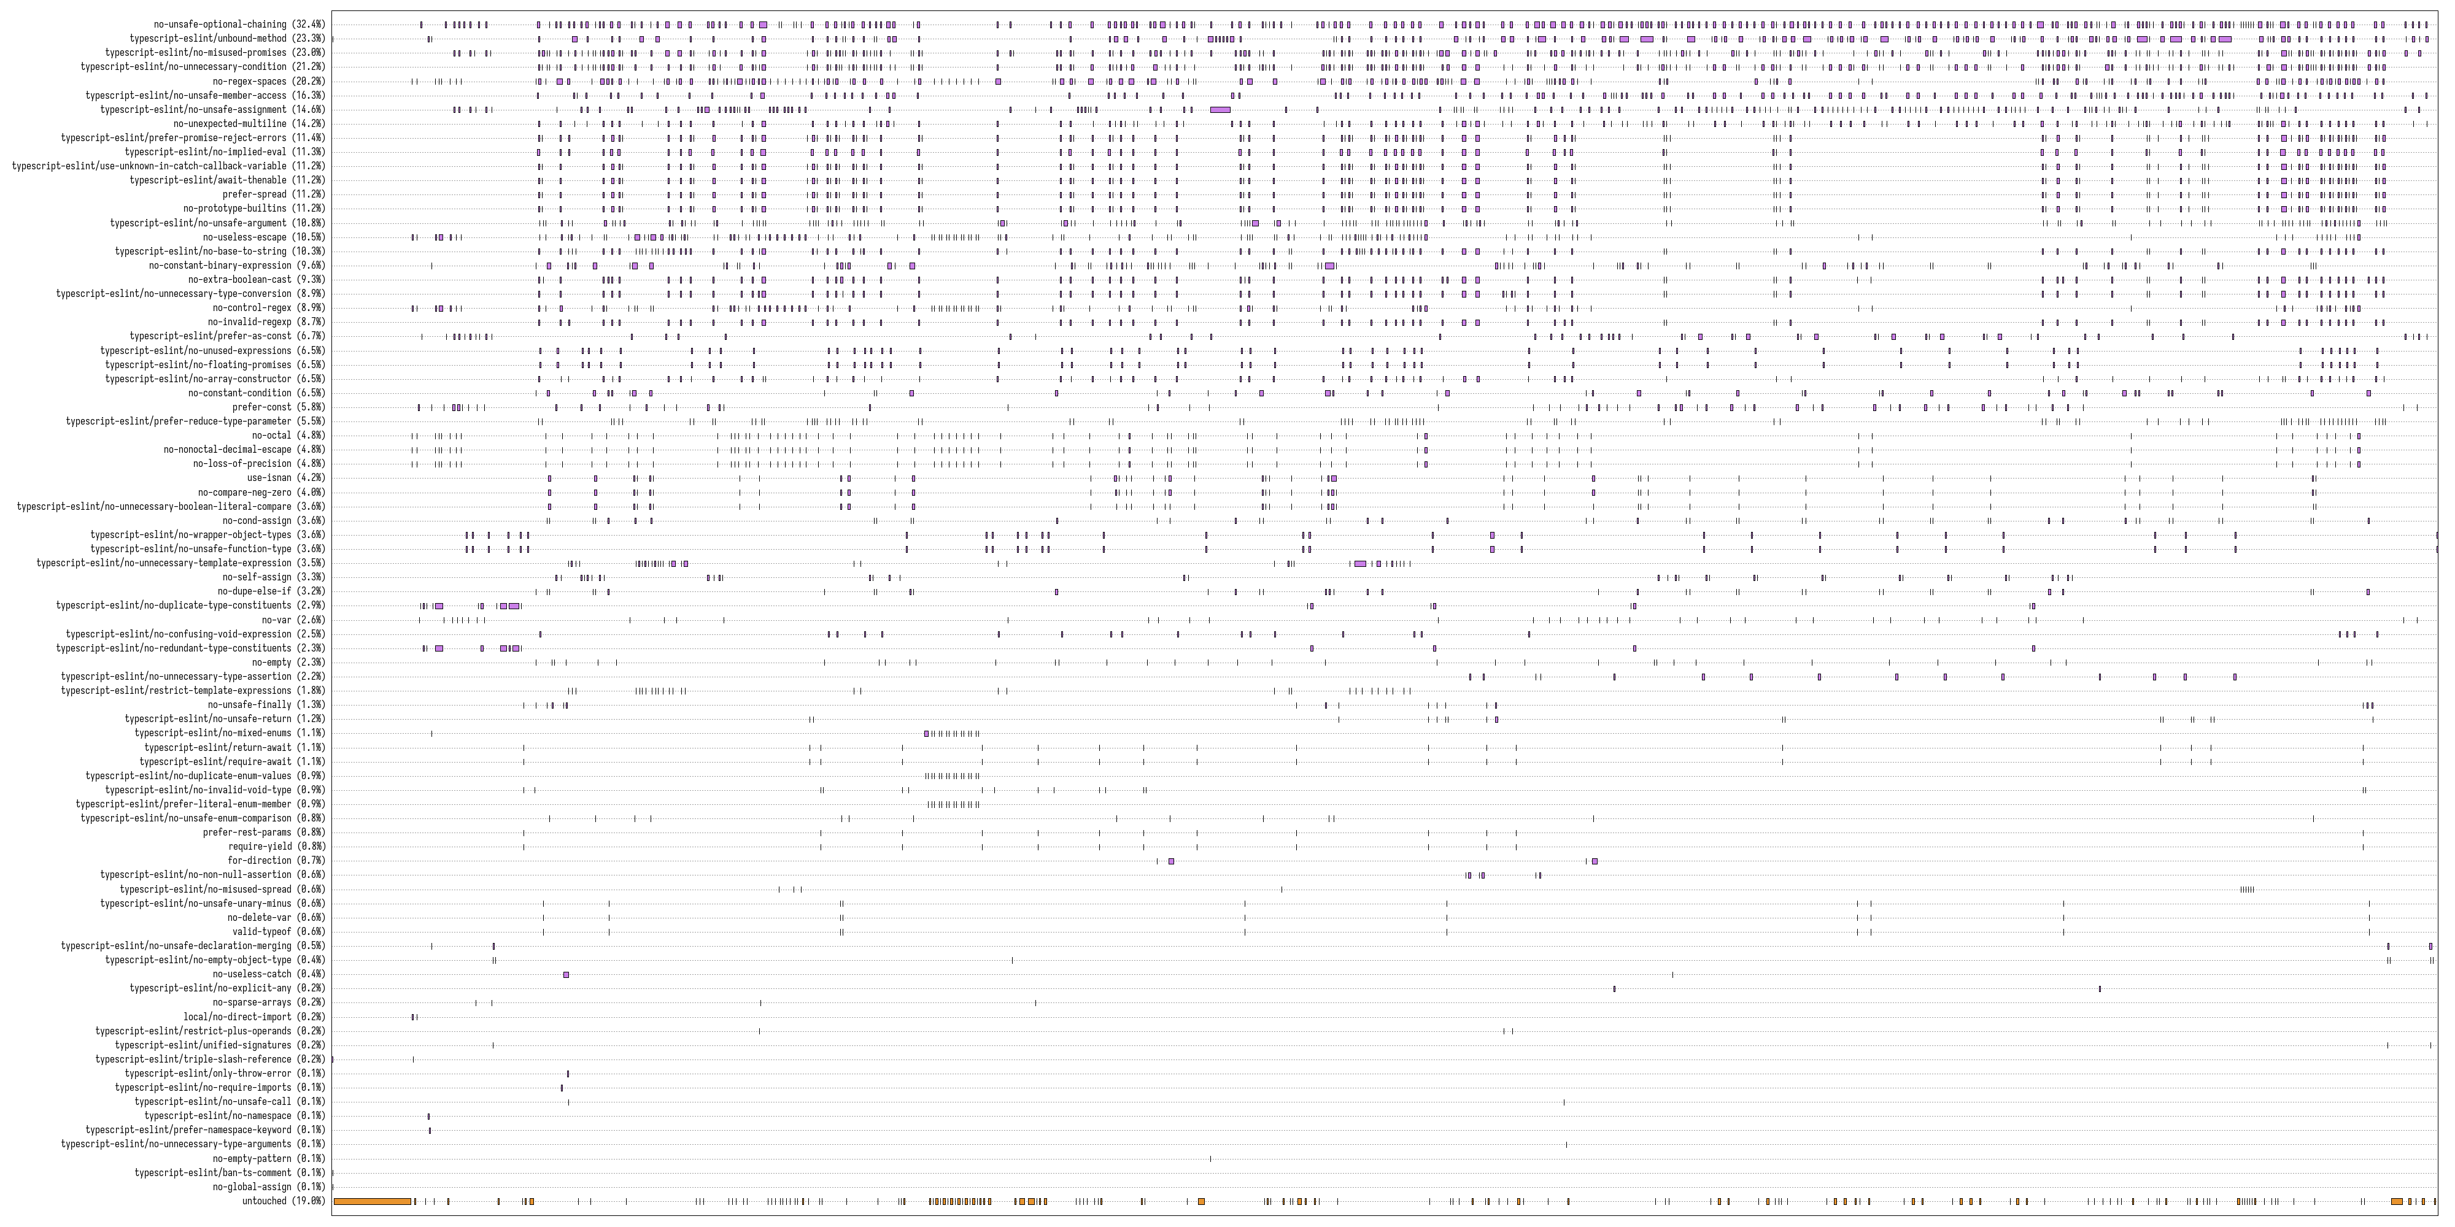This screenshot has height=1227, width=2455.
Task: Click the no-empty (2.3%) label
Action: click(288, 662)
